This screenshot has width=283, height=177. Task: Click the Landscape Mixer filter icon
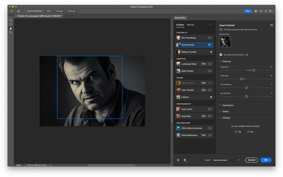click(178, 64)
